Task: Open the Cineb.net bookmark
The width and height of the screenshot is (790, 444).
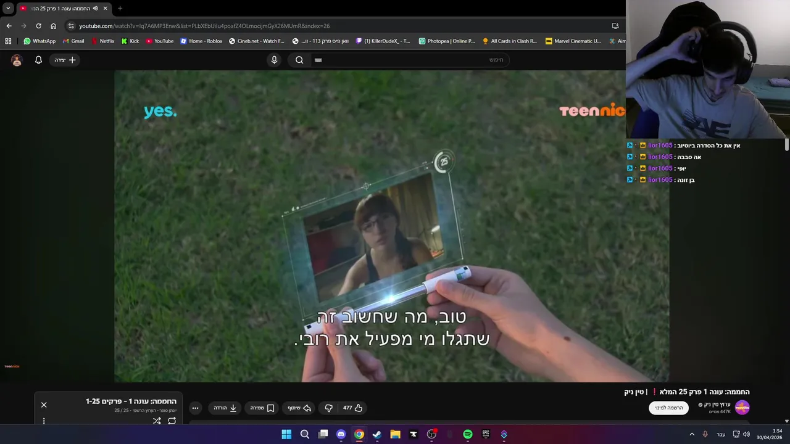Action: click(x=257, y=41)
